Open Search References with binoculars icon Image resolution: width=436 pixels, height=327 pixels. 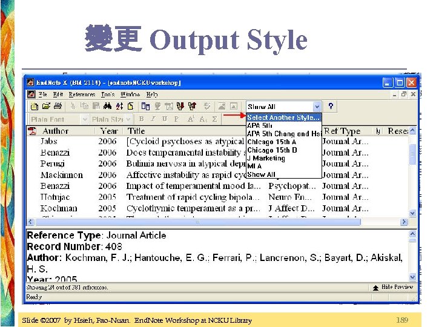pyautogui.click(x=107, y=106)
